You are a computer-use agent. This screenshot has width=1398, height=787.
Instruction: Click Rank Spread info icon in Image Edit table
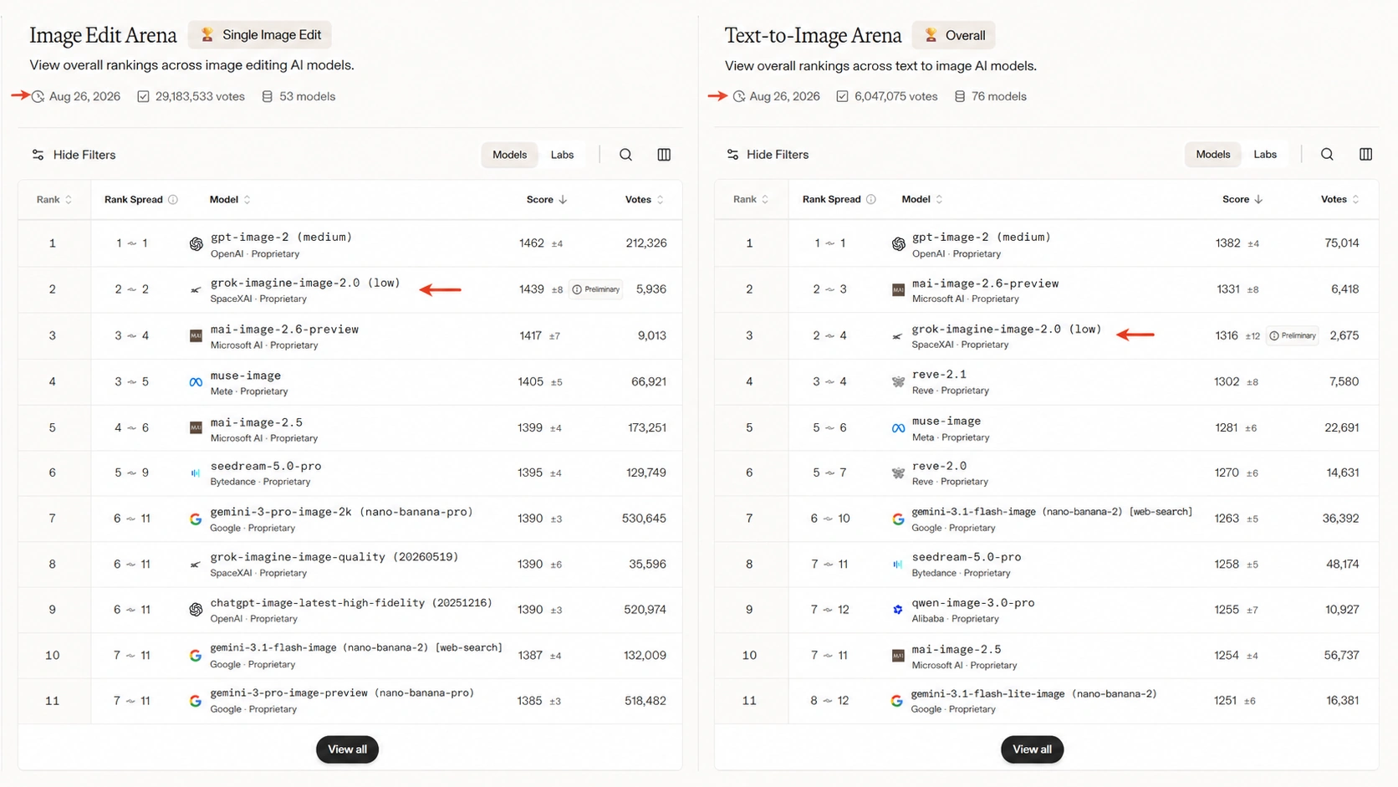tap(173, 200)
